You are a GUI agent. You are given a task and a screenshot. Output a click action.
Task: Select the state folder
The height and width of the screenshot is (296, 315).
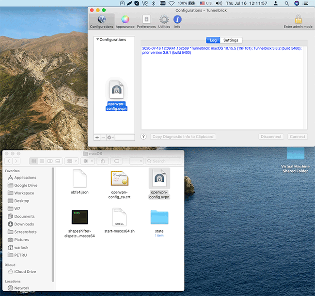point(159,223)
